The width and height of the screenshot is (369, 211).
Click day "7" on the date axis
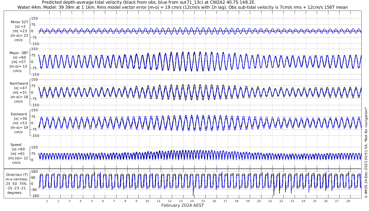click(x=114, y=201)
